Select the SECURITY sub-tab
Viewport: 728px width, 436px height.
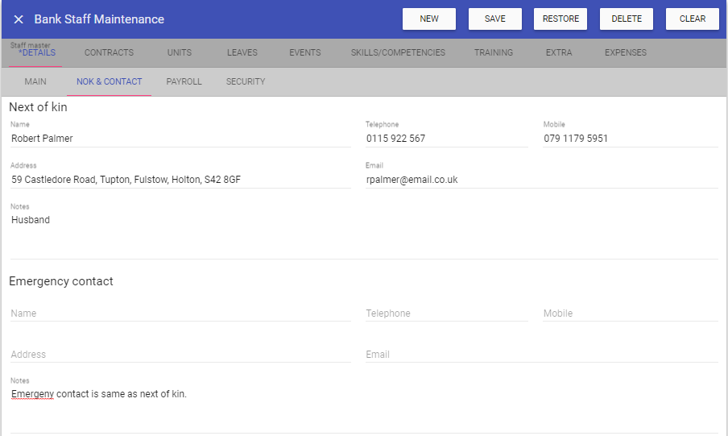pos(246,82)
